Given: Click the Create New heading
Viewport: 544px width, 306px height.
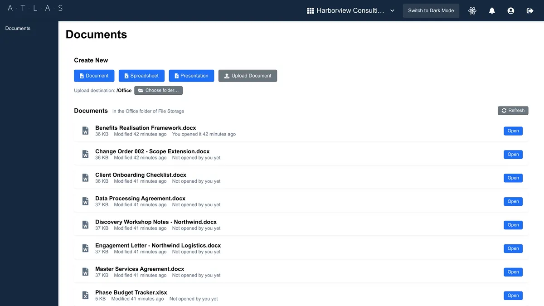Looking at the screenshot, I should coord(91,60).
